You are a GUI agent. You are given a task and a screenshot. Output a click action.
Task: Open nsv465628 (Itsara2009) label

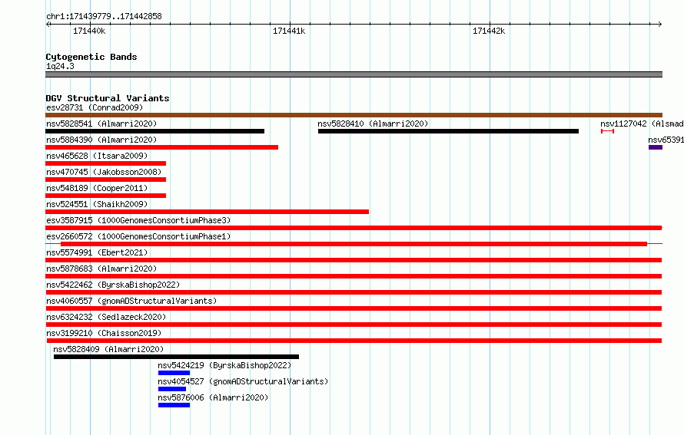coord(97,156)
